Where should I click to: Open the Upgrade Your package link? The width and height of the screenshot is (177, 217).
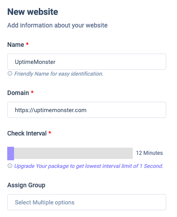[x=88, y=166]
